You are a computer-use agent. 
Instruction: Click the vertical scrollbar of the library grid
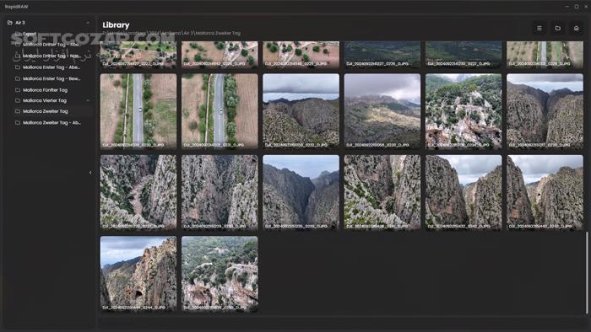[x=587, y=272]
